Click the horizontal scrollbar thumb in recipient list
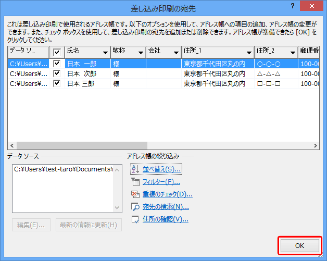This screenshot has height=261, width=327. [82, 145]
